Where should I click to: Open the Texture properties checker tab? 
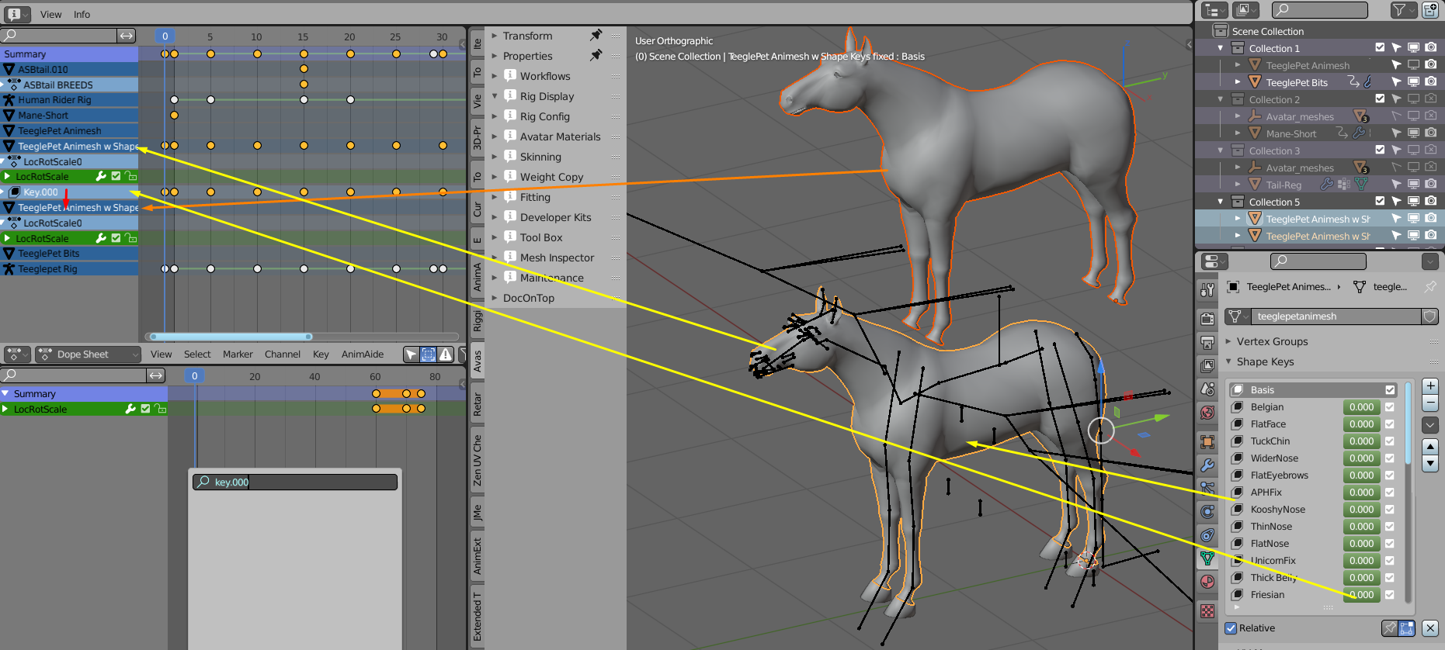pyautogui.click(x=1207, y=610)
